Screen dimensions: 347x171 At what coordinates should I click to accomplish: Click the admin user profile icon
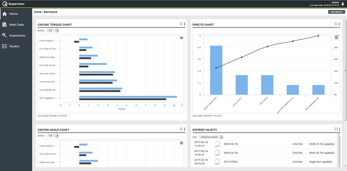pyautogui.click(x=343, y=4)
